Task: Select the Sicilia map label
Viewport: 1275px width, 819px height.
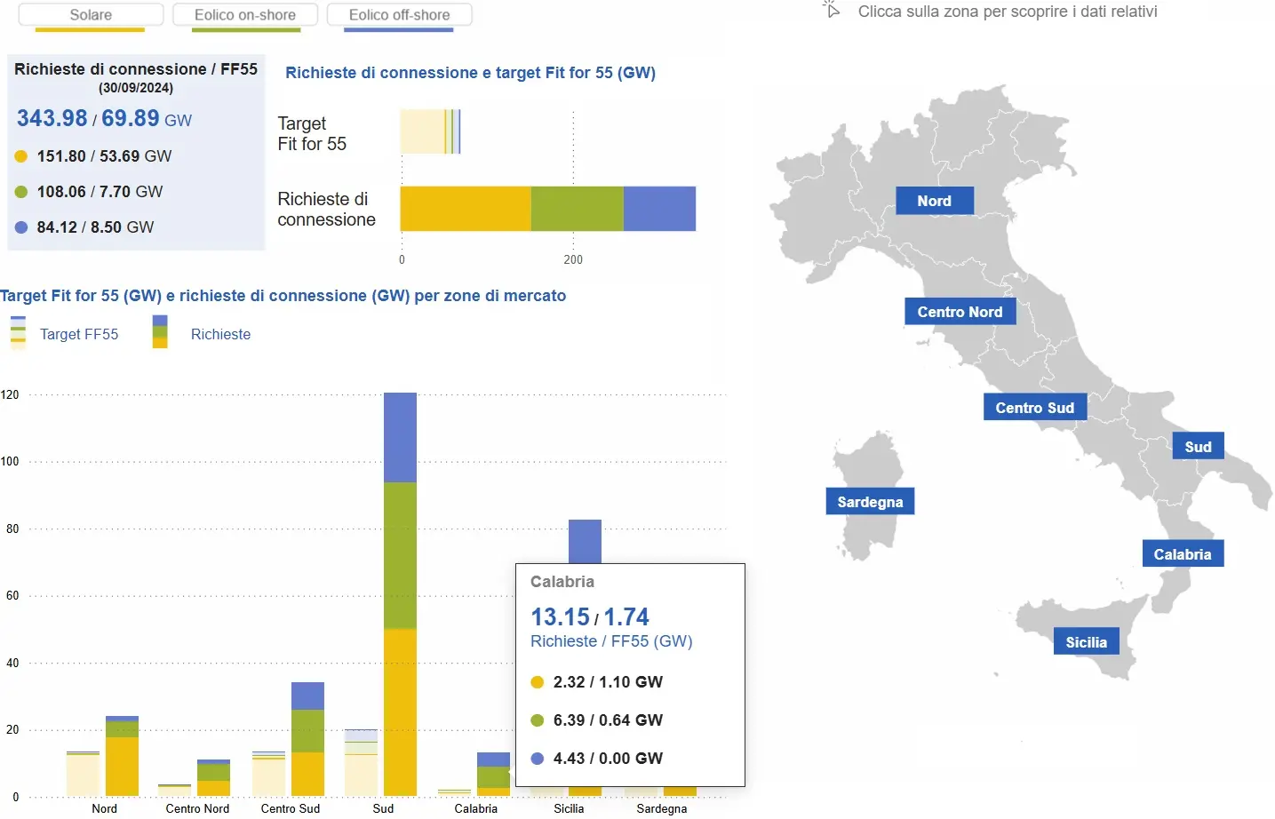Action: 1086,642
